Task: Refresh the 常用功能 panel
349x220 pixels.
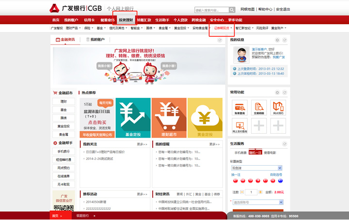Action: click(284, 92)
